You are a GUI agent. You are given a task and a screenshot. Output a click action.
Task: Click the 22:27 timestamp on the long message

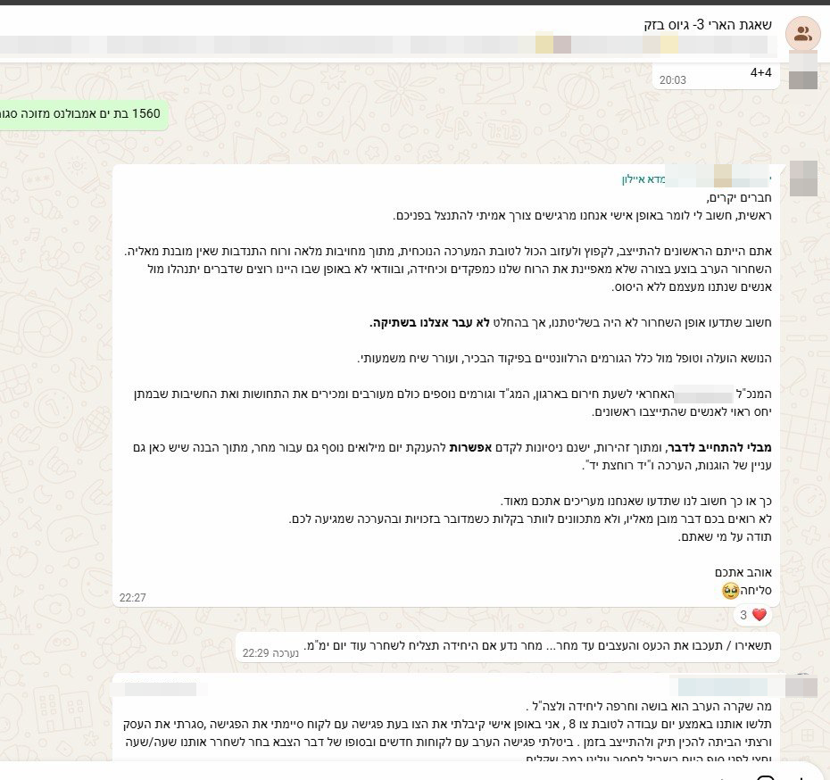point(132,597)
